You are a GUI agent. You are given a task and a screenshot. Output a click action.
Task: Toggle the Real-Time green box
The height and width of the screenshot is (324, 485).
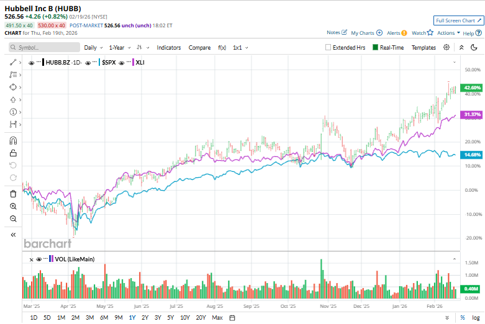(x=375, y=47)
